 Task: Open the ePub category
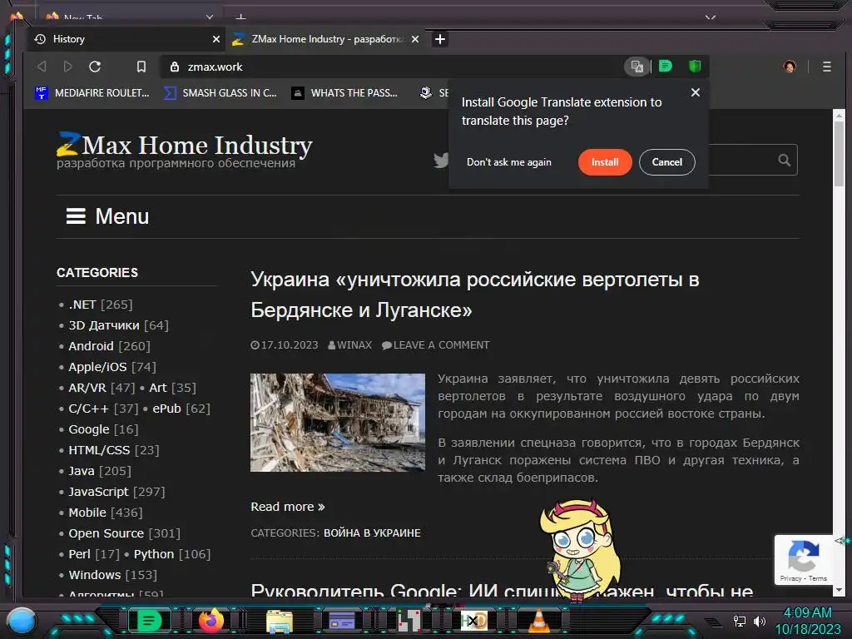pos(166,408)
